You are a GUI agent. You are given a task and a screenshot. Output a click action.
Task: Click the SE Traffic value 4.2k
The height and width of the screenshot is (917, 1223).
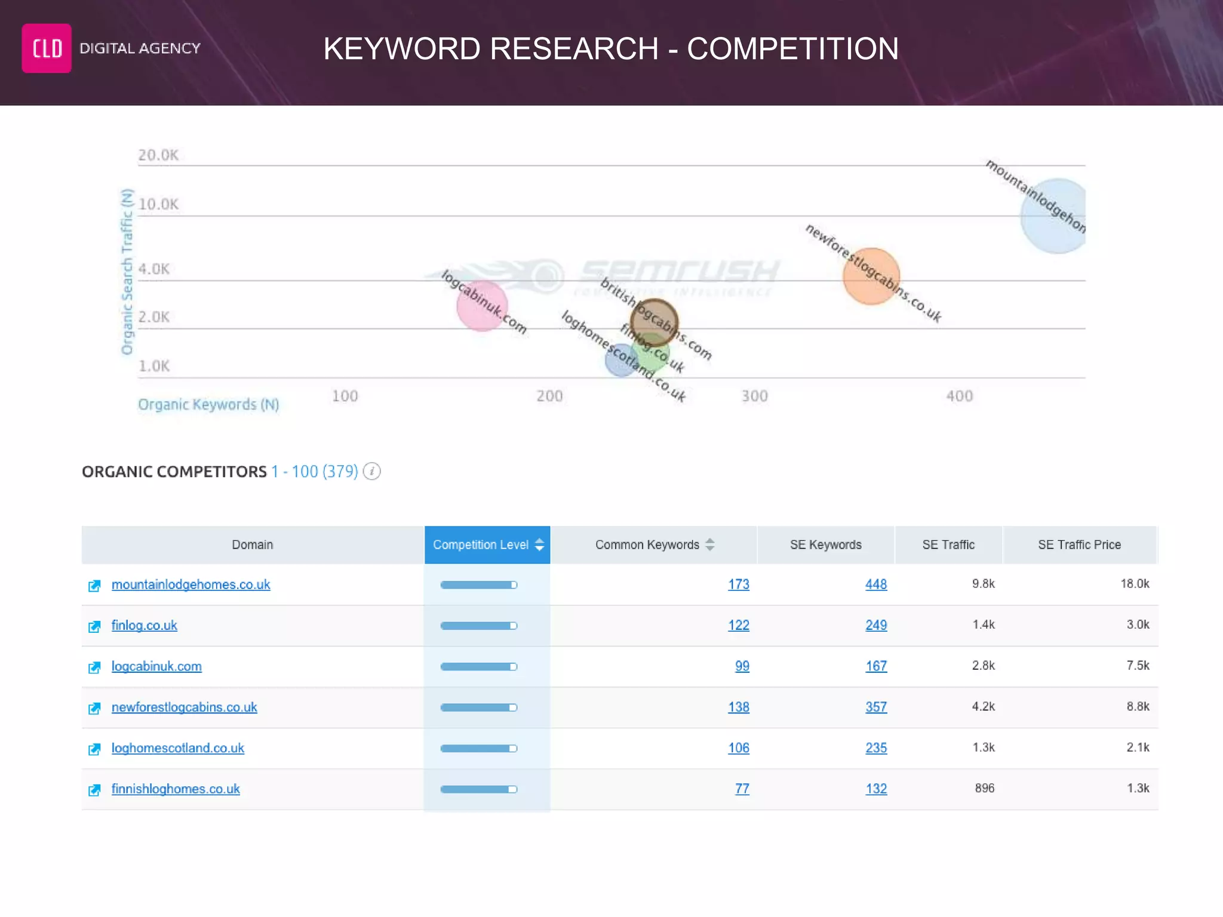pyautogui.click(x=984, y=706)
